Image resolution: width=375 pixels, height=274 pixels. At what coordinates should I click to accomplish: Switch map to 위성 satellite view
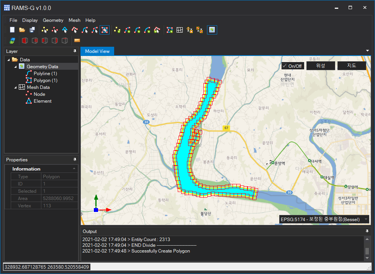[321, 66]
